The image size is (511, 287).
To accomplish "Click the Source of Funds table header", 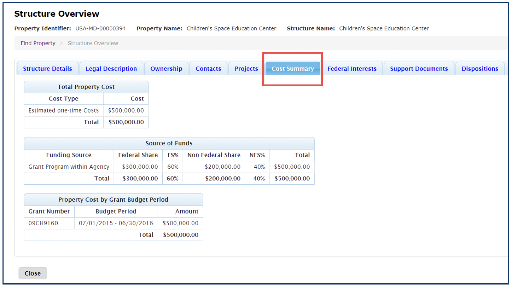I will (169, 143).
